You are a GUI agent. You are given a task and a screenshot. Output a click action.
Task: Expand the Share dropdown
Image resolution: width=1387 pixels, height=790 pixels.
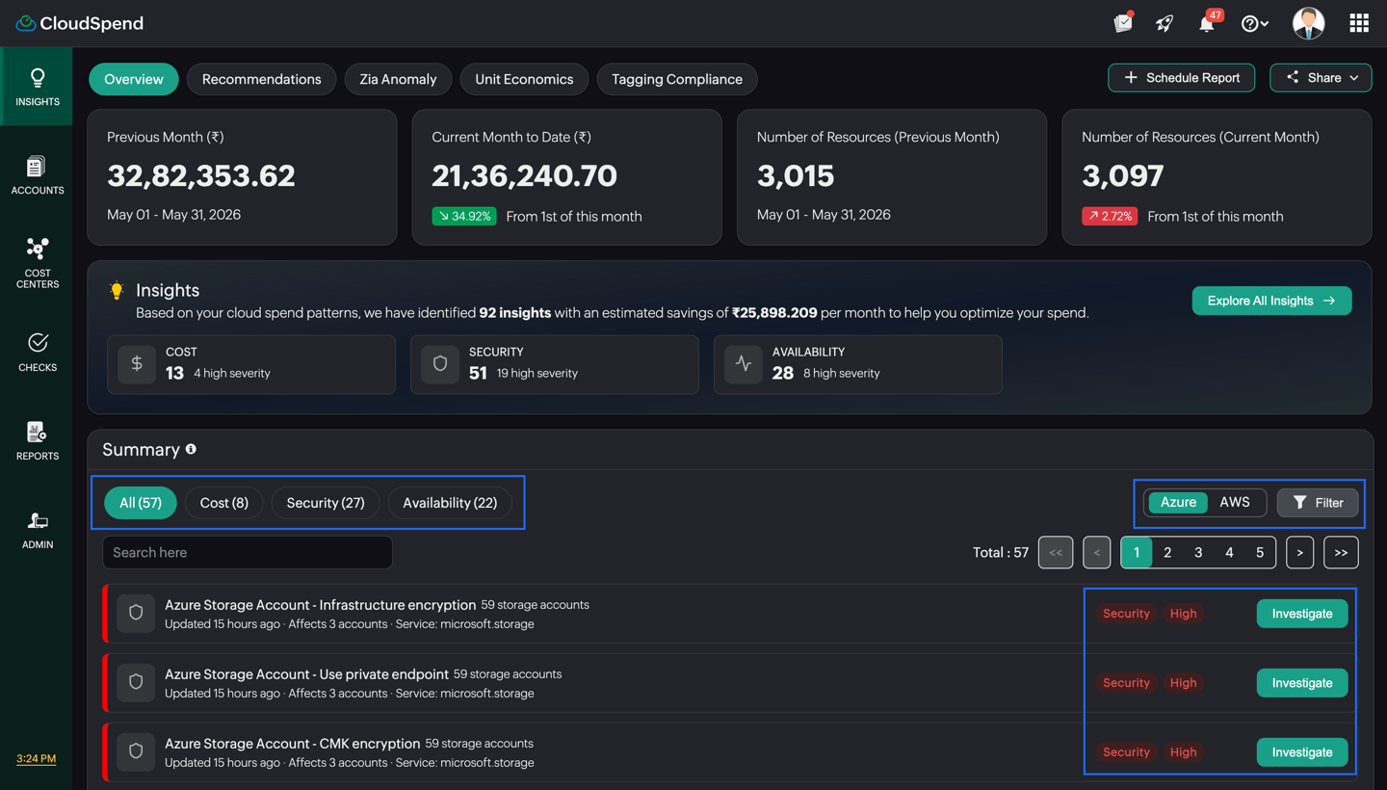click(1321, 78)
